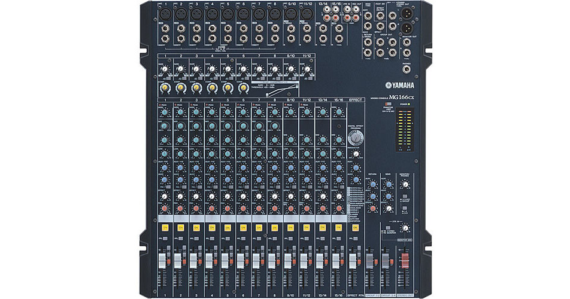This screenshot has height=299, width=570.
Task: Toggle channel 7 ON button
Action: pos(259,227)
